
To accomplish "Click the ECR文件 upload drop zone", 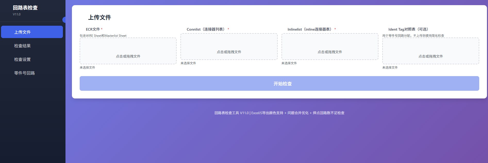I will [128, 51].
